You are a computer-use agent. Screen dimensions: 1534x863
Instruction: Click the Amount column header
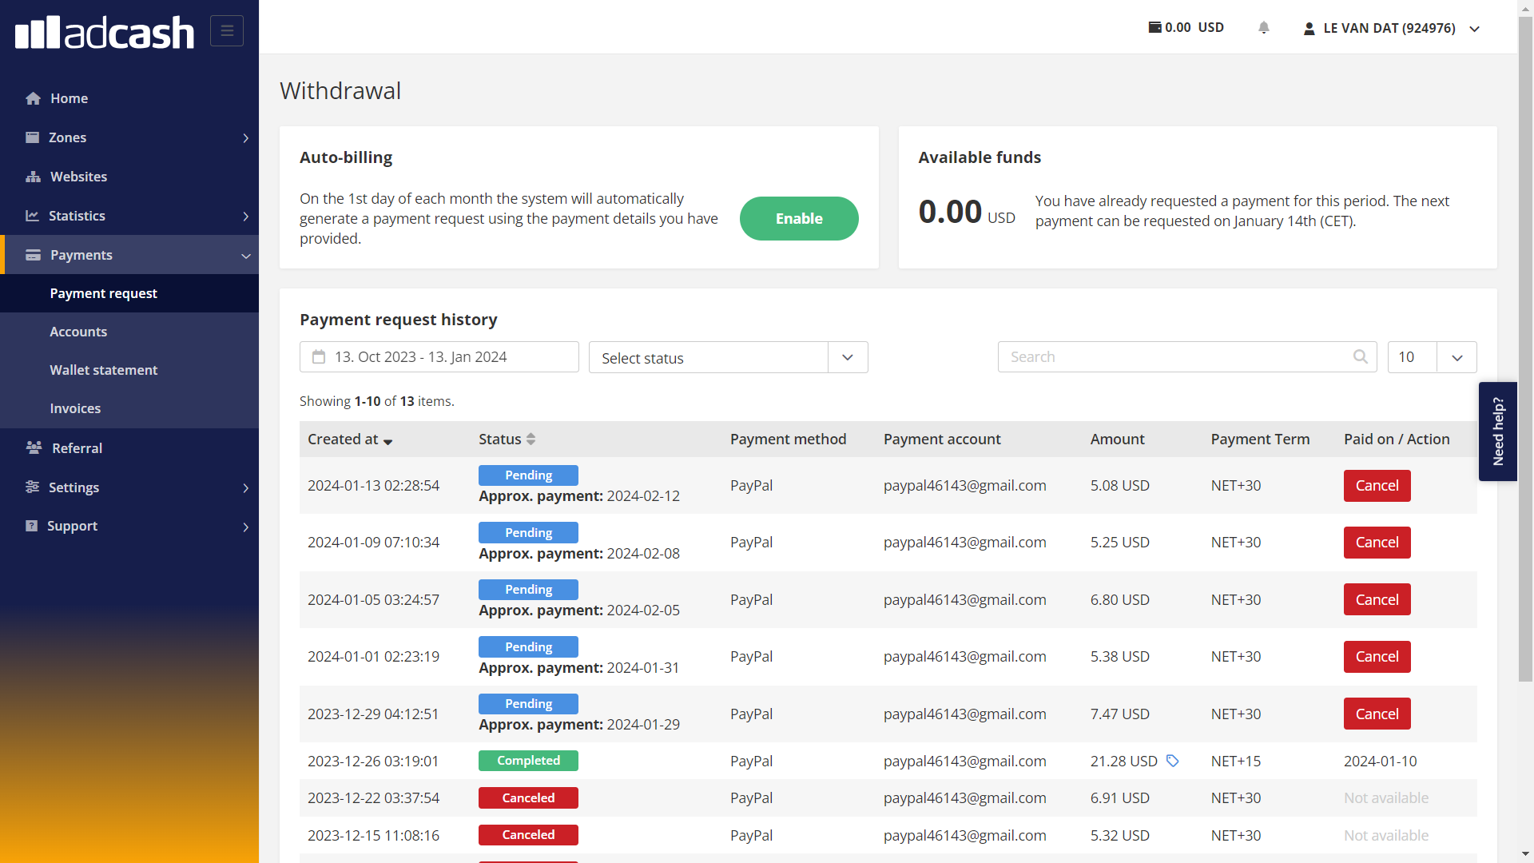(1117, 439)
